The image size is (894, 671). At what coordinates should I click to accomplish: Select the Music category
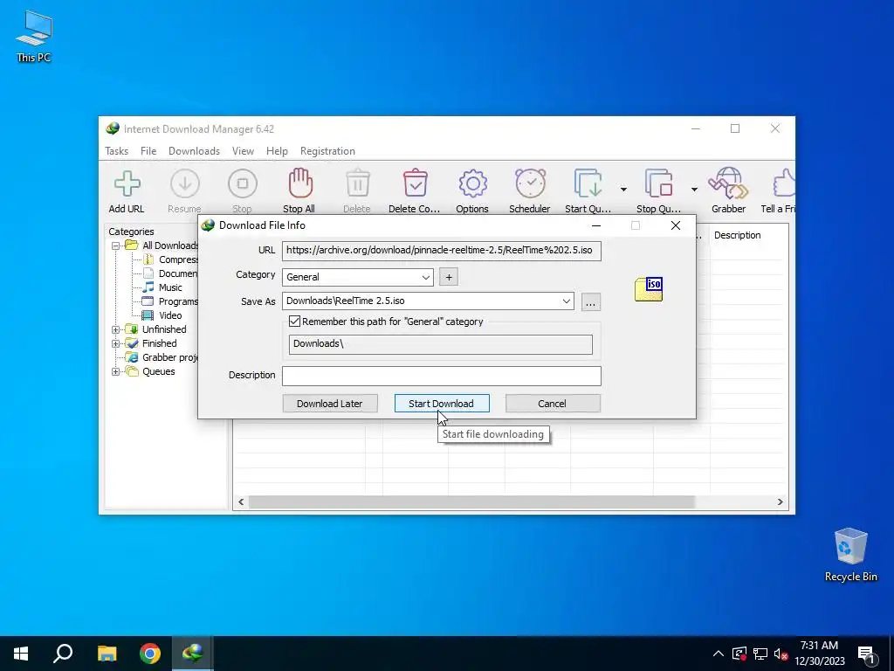[170, 287]
